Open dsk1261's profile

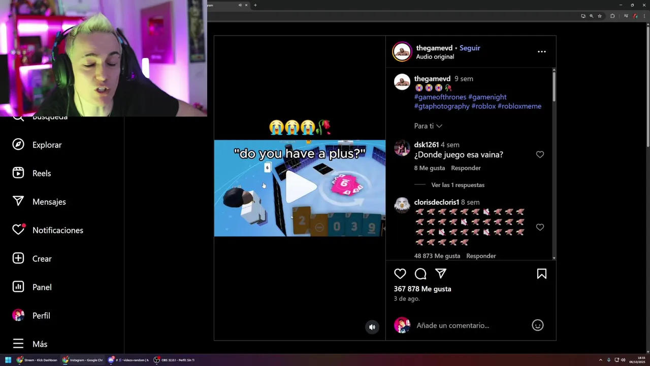(x=427, y=145)
